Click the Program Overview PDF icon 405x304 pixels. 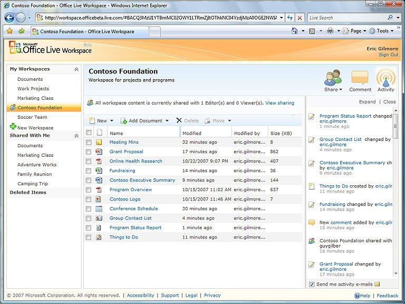click(99, 189)
